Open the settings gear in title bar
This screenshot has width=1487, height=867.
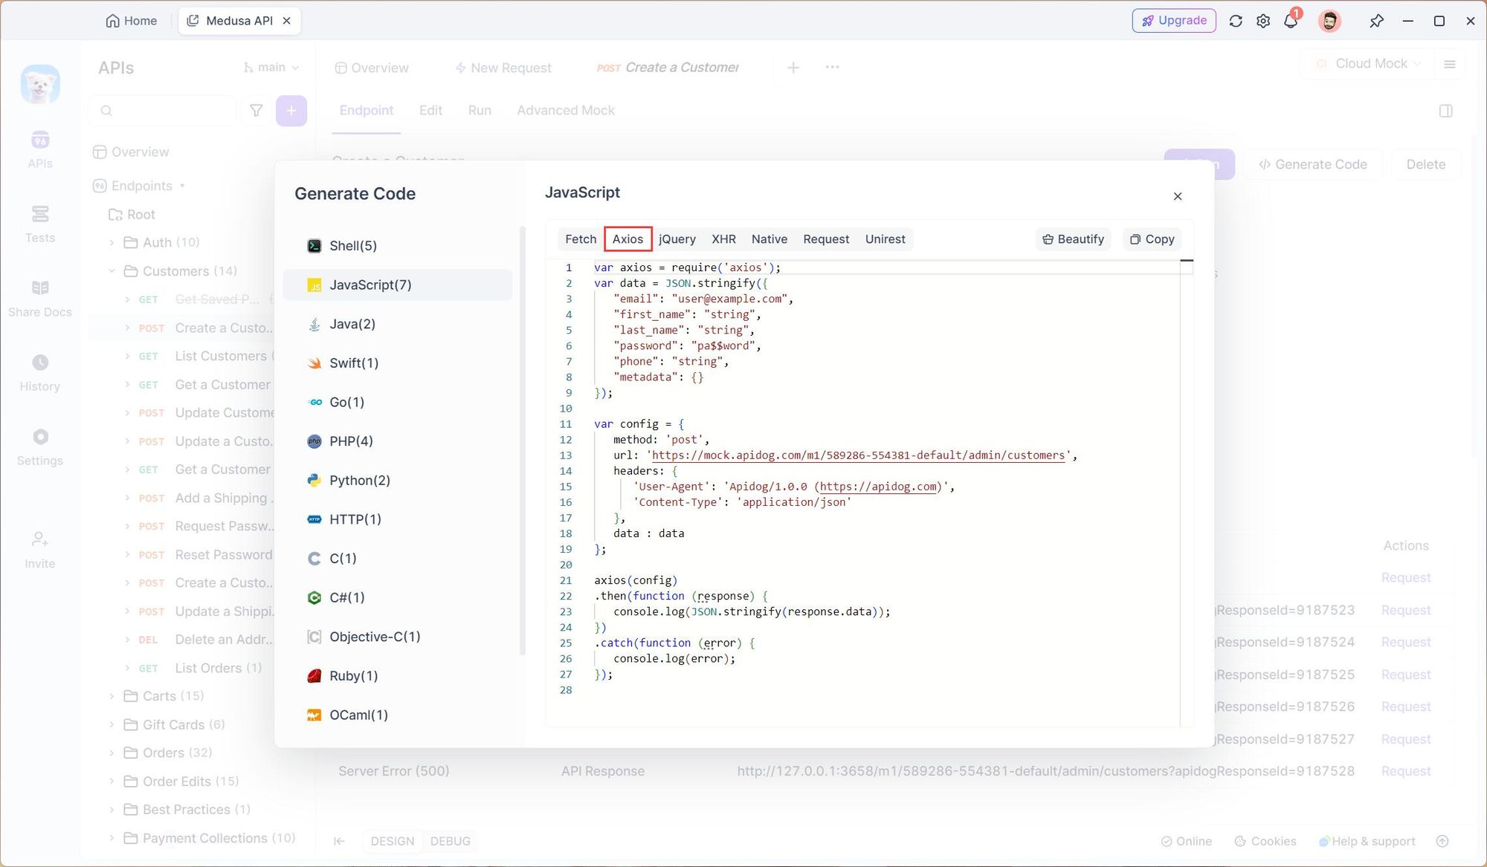[x=1263, y=21]
